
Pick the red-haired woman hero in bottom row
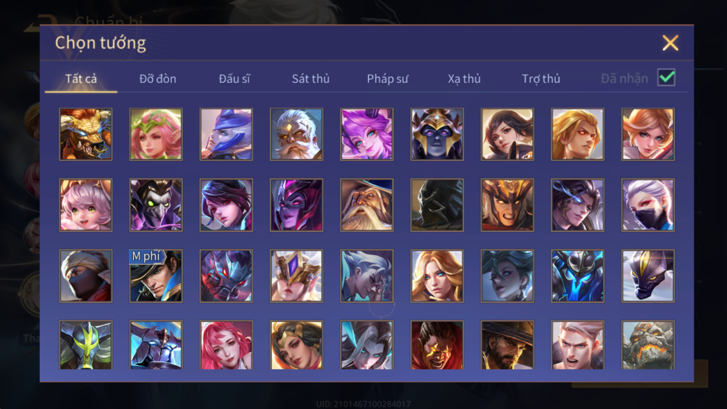[x=226, y=345]
